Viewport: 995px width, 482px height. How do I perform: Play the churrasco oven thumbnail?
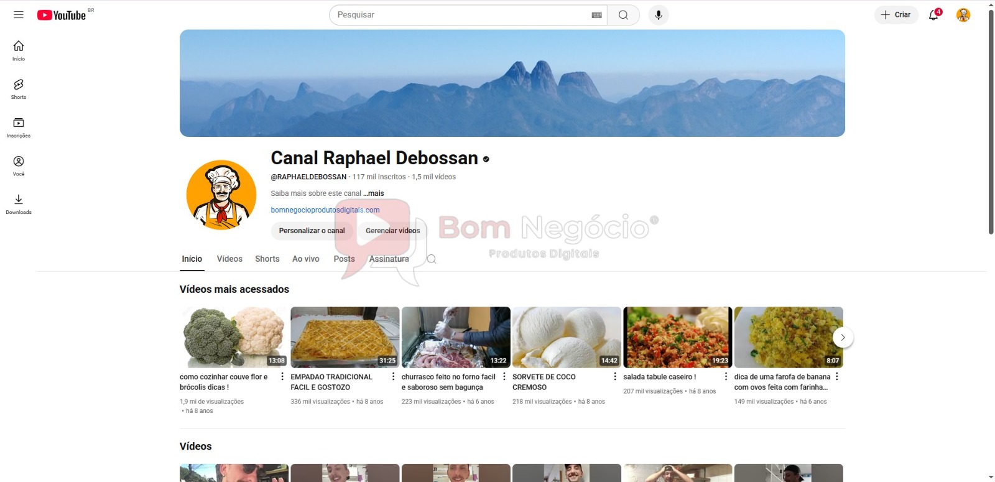456,337
